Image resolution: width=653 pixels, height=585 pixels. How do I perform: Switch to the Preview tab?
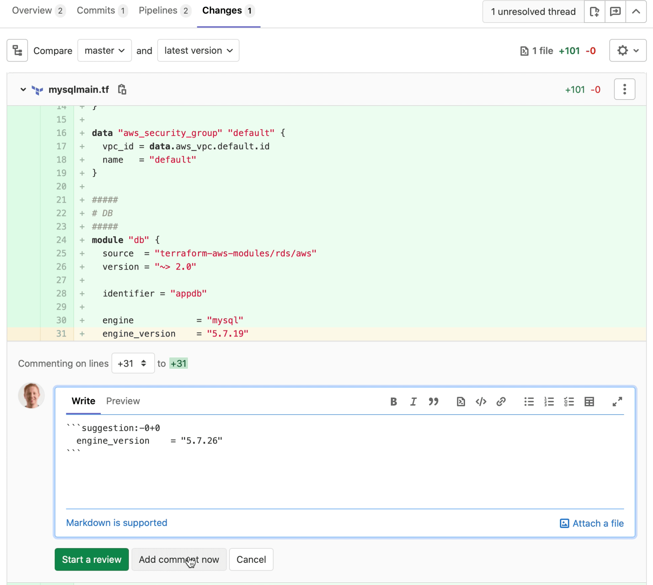coord(123,401)
